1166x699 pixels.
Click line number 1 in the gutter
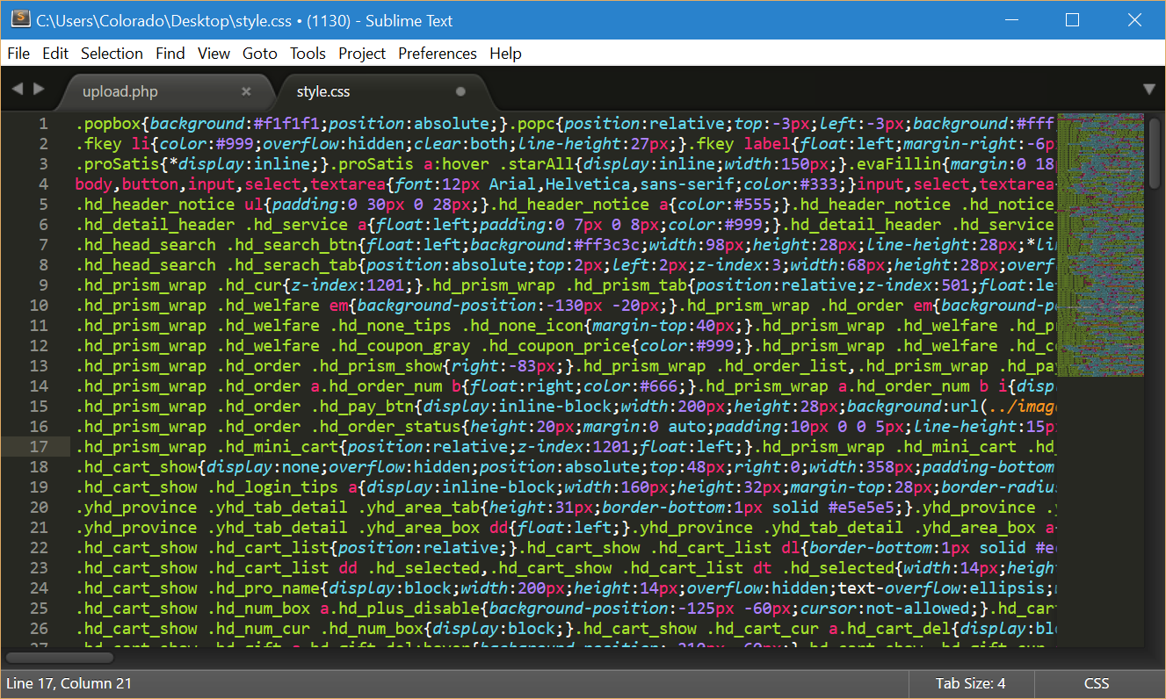click(x=43, y=124)
